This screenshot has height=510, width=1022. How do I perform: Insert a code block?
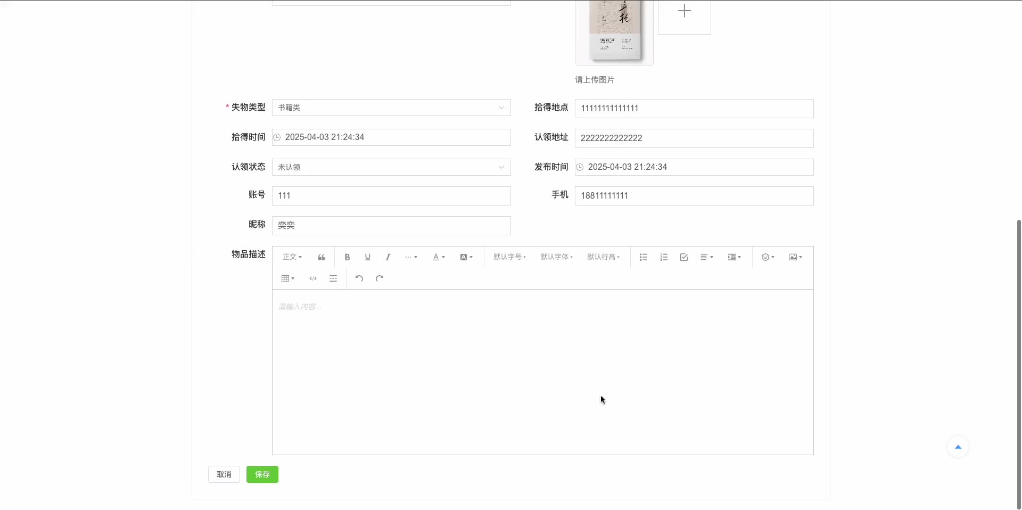point(313,278)
